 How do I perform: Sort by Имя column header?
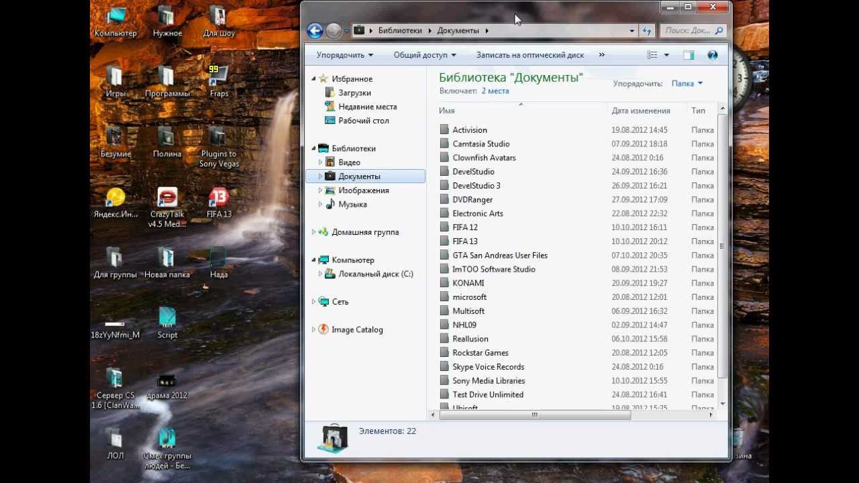tap(522, 111)
